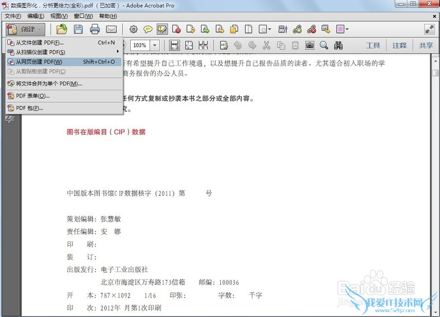
Task: Open the 工具 Tools pane
Action: [373, 45]
